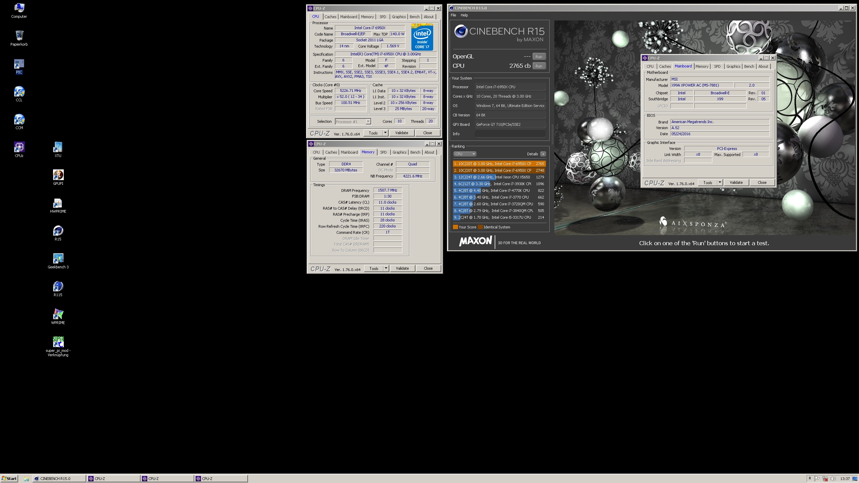
Task: Open the Graphics tab in memory CPU-Z window
Action: click(x=399, y=152)
